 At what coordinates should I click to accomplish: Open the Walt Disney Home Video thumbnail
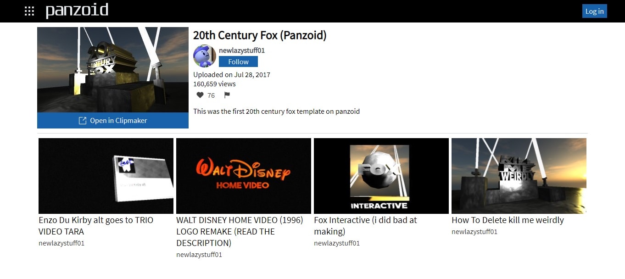(x=244, y=176)
